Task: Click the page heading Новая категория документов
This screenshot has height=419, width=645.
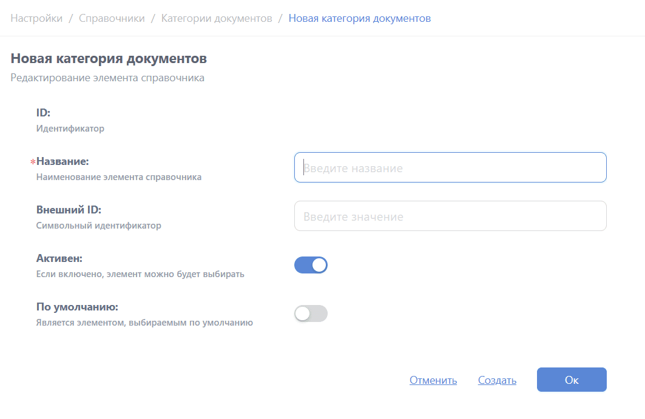Action: click(109, 59)
